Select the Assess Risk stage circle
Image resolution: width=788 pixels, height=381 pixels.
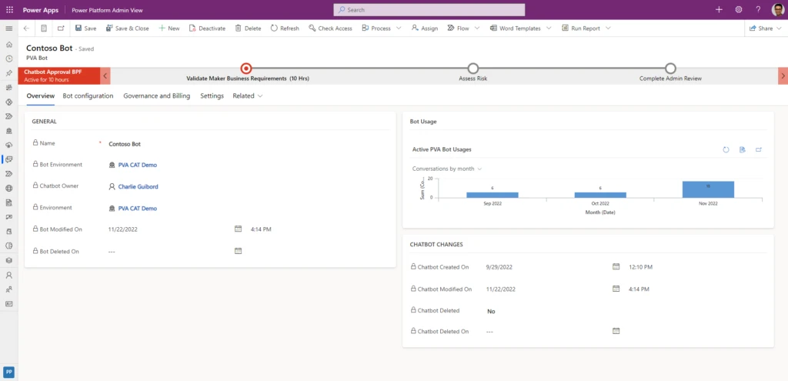[x=472, y=69]
